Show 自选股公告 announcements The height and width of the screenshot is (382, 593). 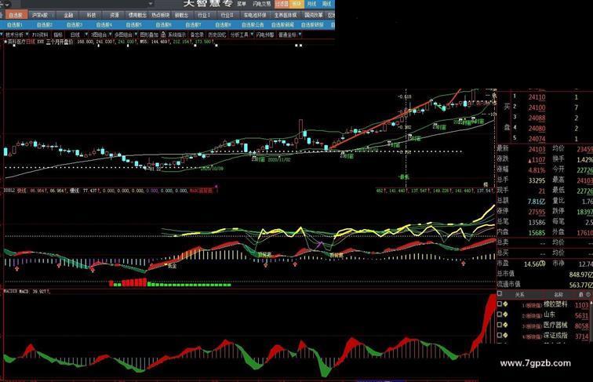253,25
